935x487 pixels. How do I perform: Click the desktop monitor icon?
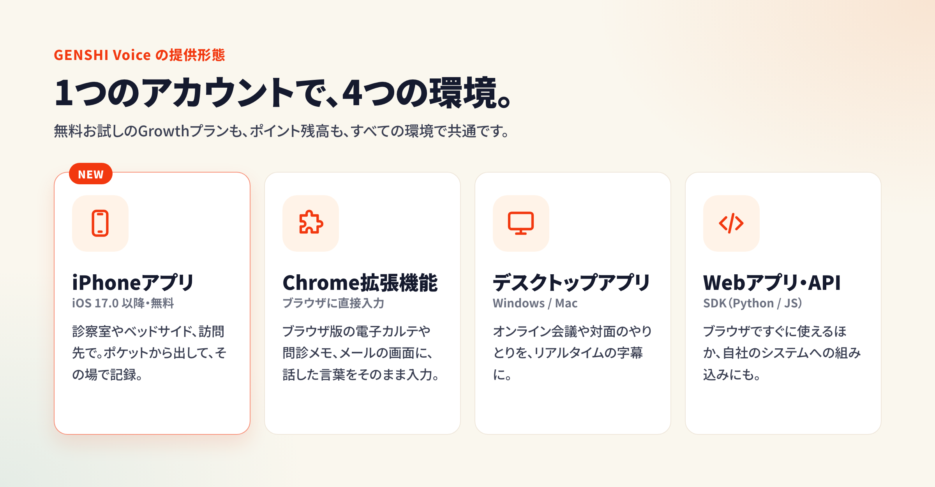(x=521, y=223)
